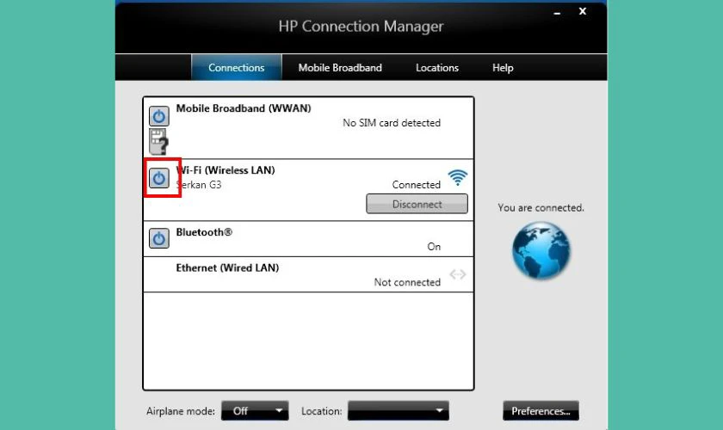Click the Location label
Image resolution: width=723 pixels, height=430 pixels.
coord(321,411)
